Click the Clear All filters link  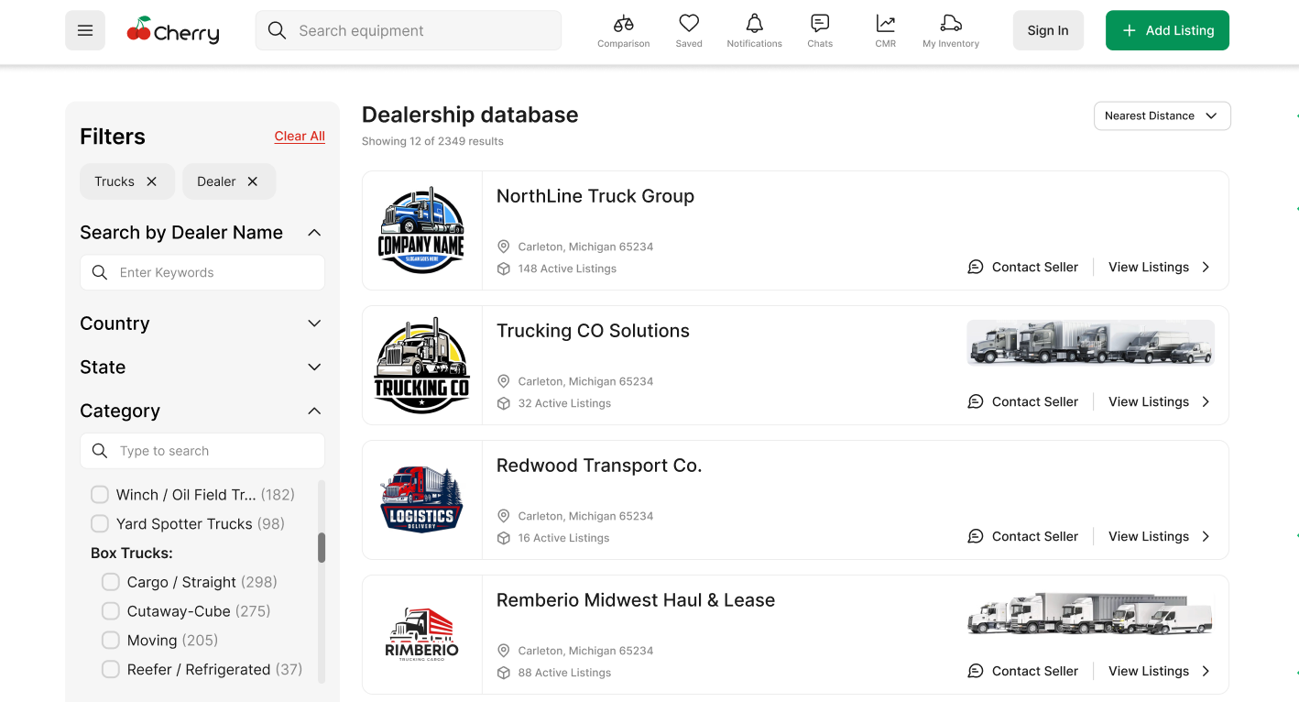click(x=300, y=136)
